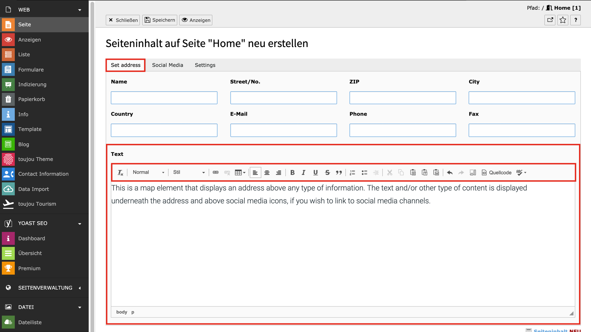Insert a numbered list
The image size is (591, 332).
[352, 173]
